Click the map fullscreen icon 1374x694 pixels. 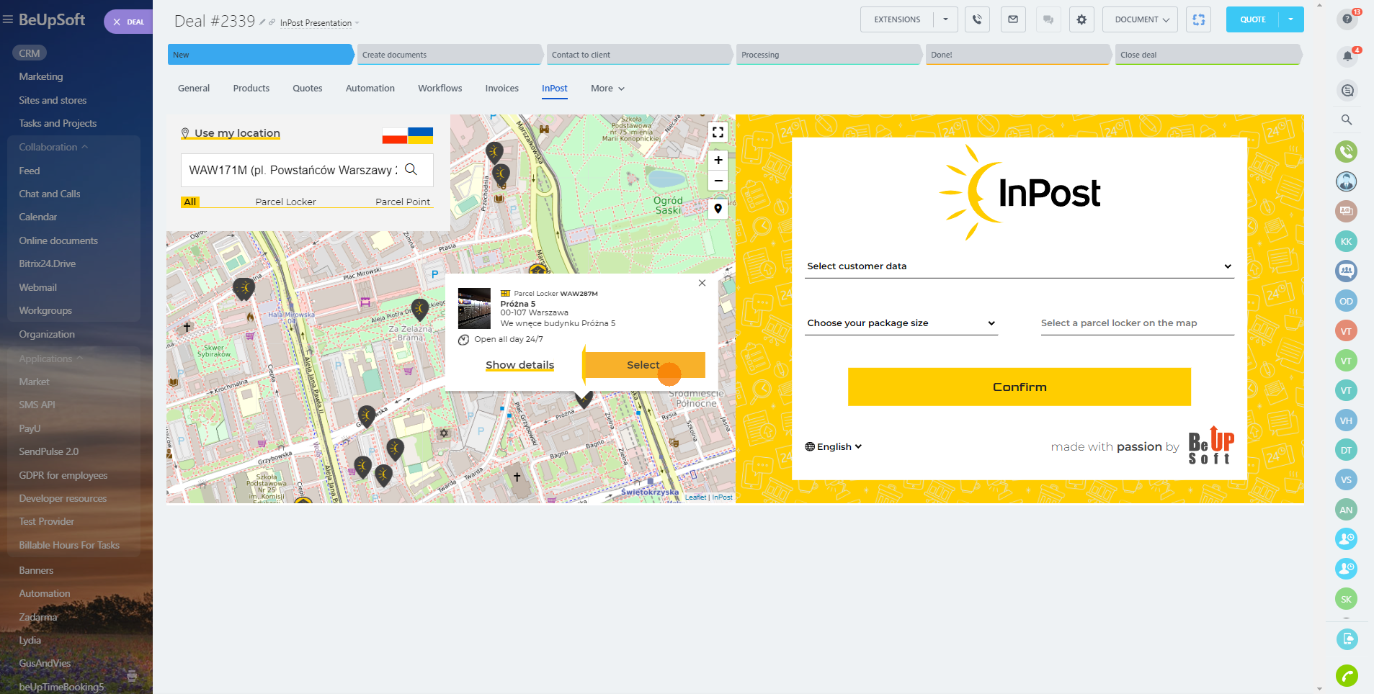coord(718,132)
